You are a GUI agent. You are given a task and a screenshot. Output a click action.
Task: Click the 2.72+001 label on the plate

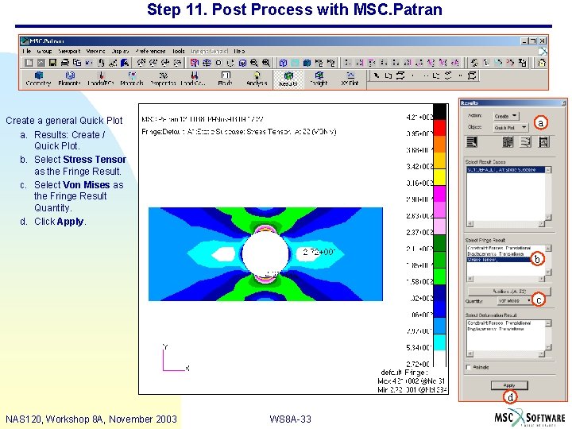319,252
